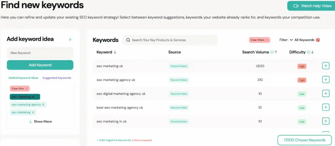Viewport: 335px width, 146px height.
Task: Expand Show More keyword ideas
Action: coord(40,121)
